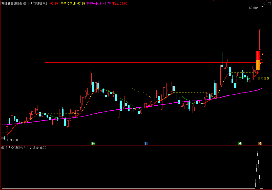272x190 pixels.
Task: Click the orange 榜 event marker
Action: tap(260, 144)
